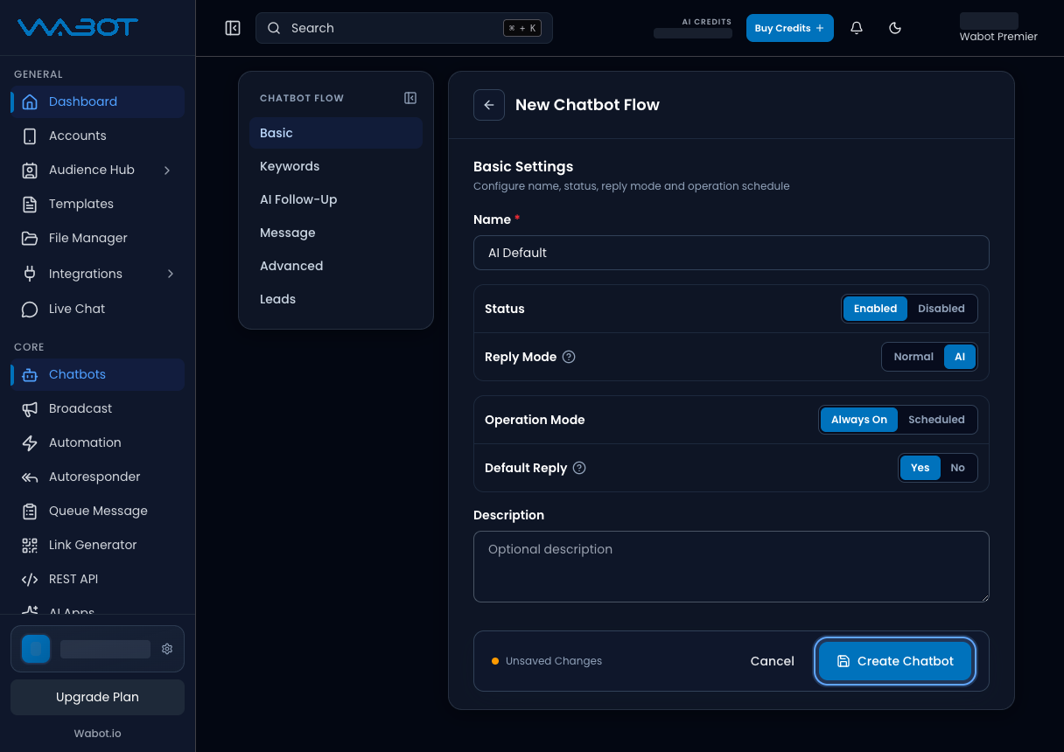Set Default Reply to Yes
Screen dimensions: 1064x752
point(920,468)
